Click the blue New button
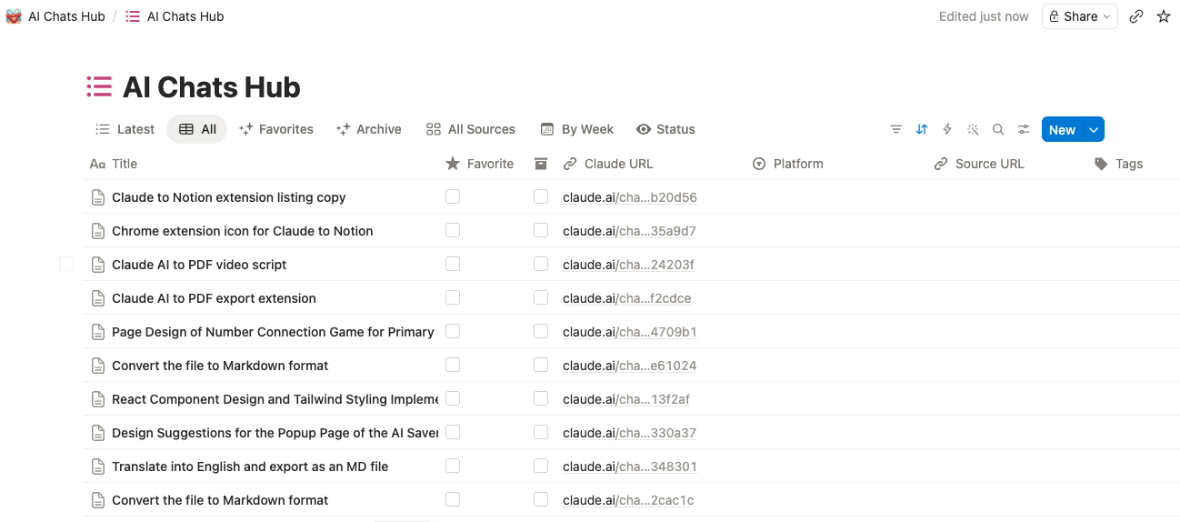The width and height of the screenshot is (1180, 522). click(x=1062, y=130)
